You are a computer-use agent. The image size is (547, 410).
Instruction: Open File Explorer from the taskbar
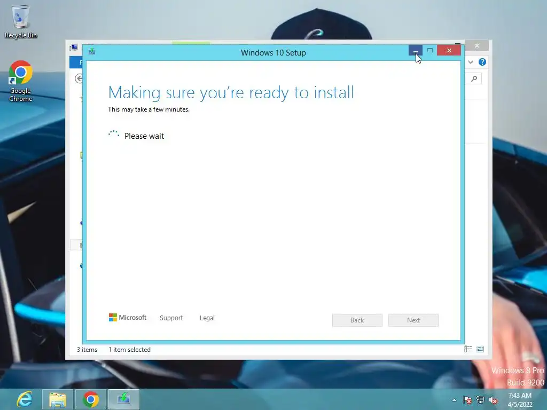coord(58,399)
